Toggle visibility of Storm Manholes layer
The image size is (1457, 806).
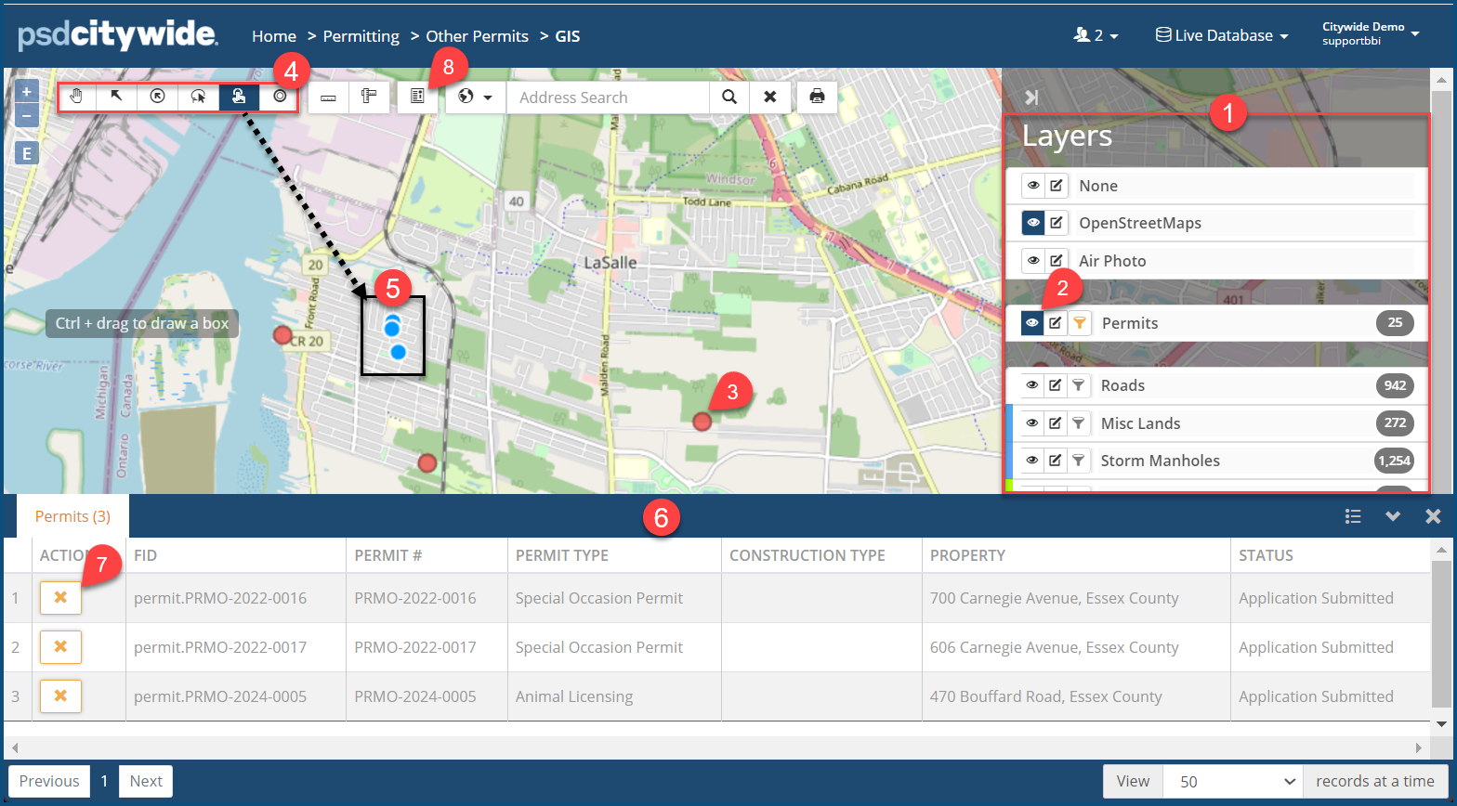[x=1032, y=461]
